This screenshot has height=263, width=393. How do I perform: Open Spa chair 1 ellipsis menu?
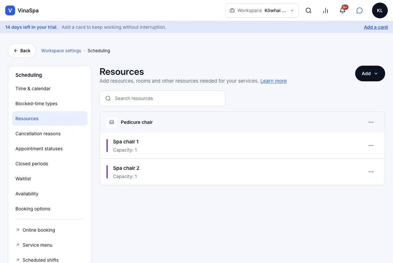coord(371,146)
